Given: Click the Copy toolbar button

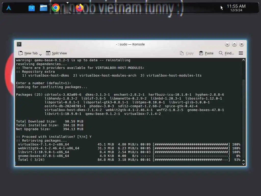Looking at the screenshot, I should [187, 53].
